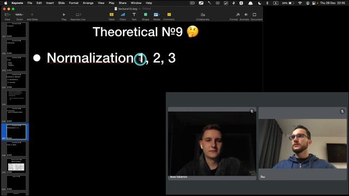The width and height of the screenshot is (349, 196).
Task: Open the Zoom percentage dropdown
Action: (x=19, y=15)
